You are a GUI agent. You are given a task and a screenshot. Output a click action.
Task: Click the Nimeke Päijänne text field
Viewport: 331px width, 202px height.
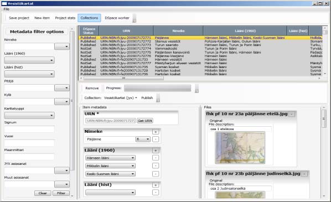[x=110, y=139]
